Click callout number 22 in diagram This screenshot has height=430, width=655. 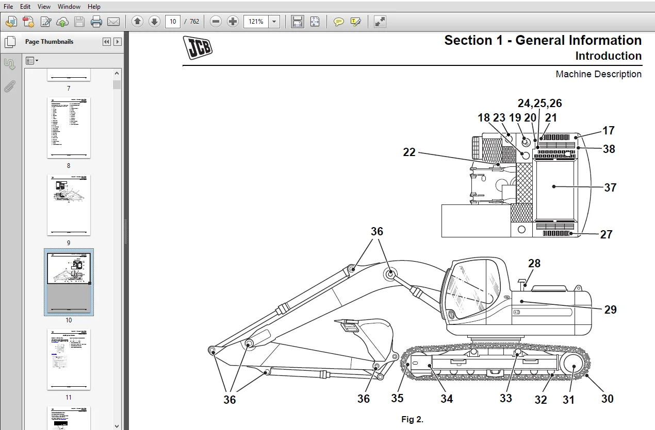pos(410,152)
